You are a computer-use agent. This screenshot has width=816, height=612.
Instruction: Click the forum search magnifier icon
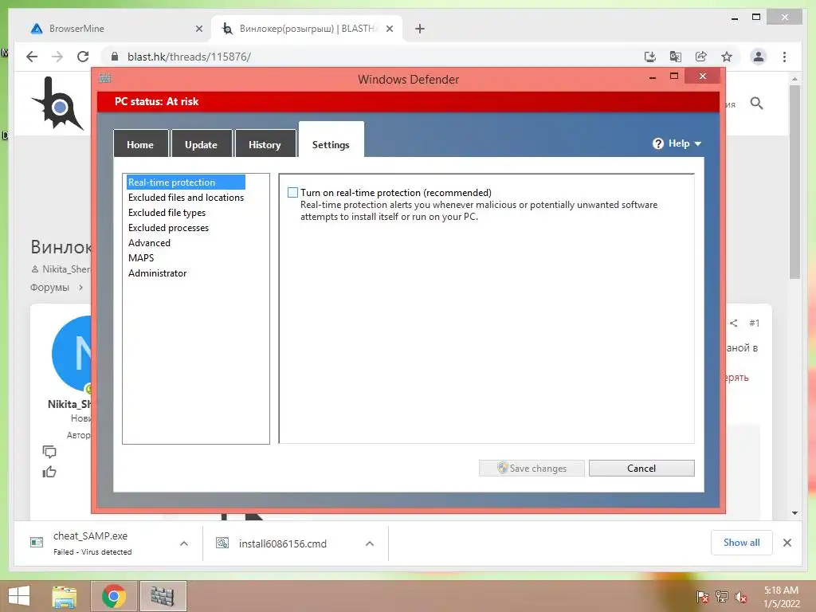pyautogui.click(x=757, y=104)
